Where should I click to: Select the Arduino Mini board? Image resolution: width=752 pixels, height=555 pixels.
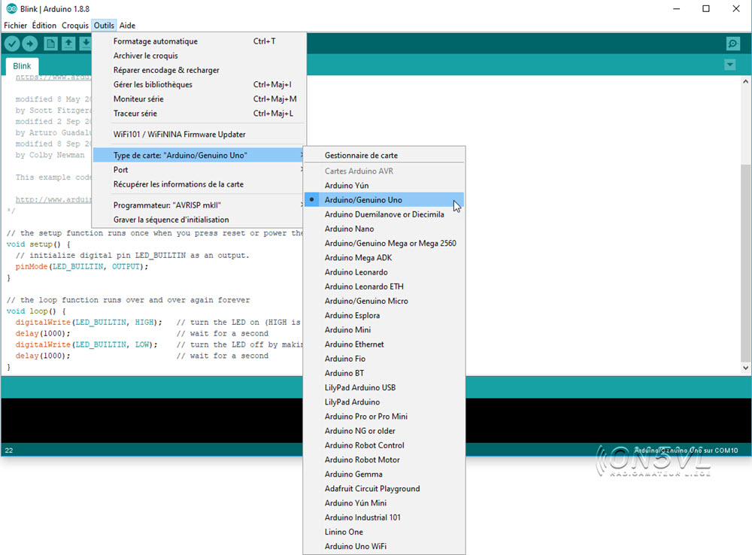(x=384, y=329)
